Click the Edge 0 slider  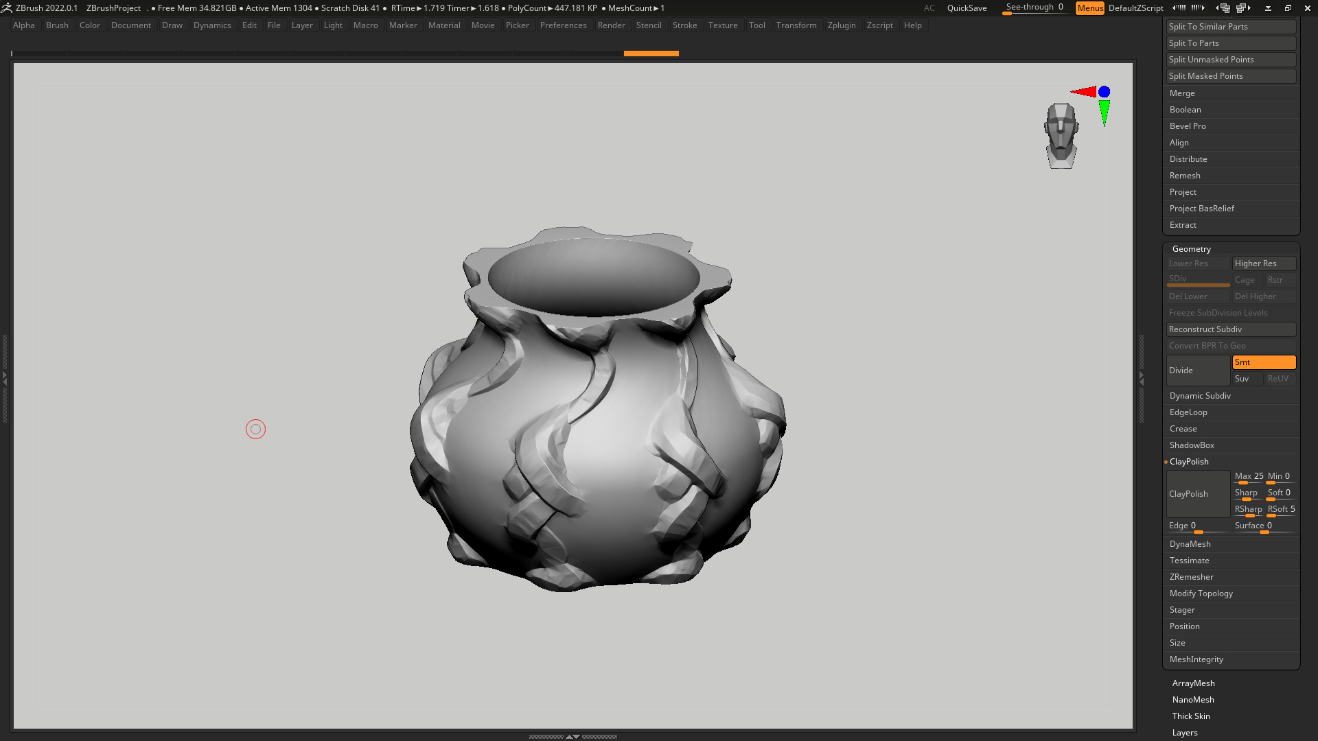[1198, 526]
